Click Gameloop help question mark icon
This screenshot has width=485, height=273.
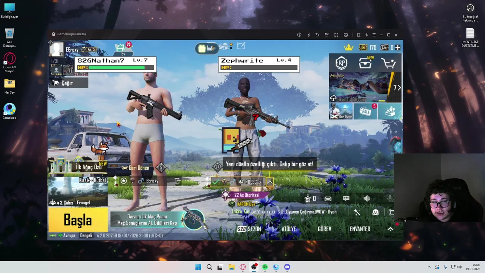click(299, 35)
